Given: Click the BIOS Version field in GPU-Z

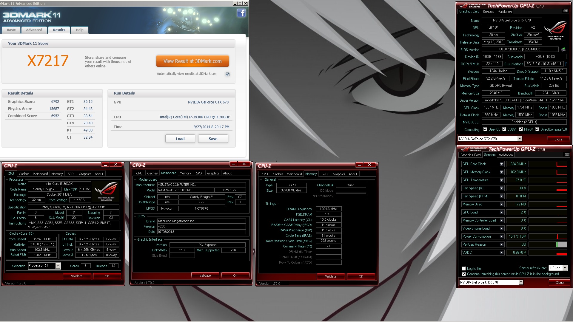Looking at the screenshot, I should coord(520,49).
